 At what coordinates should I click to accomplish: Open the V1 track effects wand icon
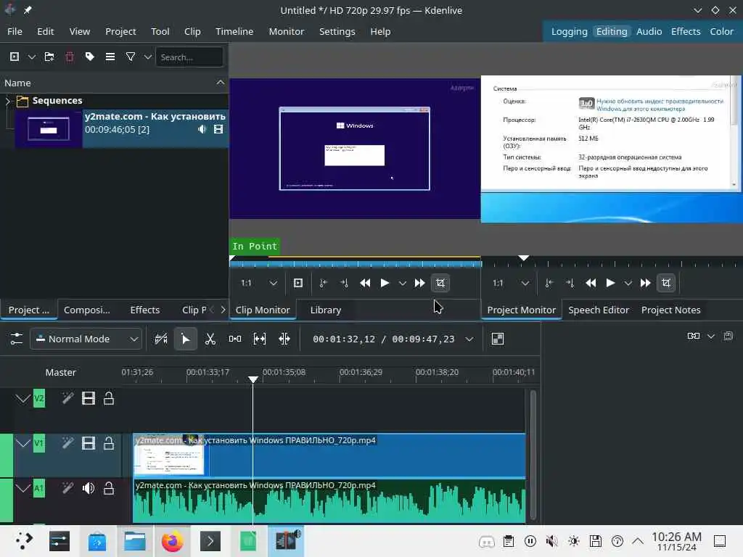click(x=67, y=443)
